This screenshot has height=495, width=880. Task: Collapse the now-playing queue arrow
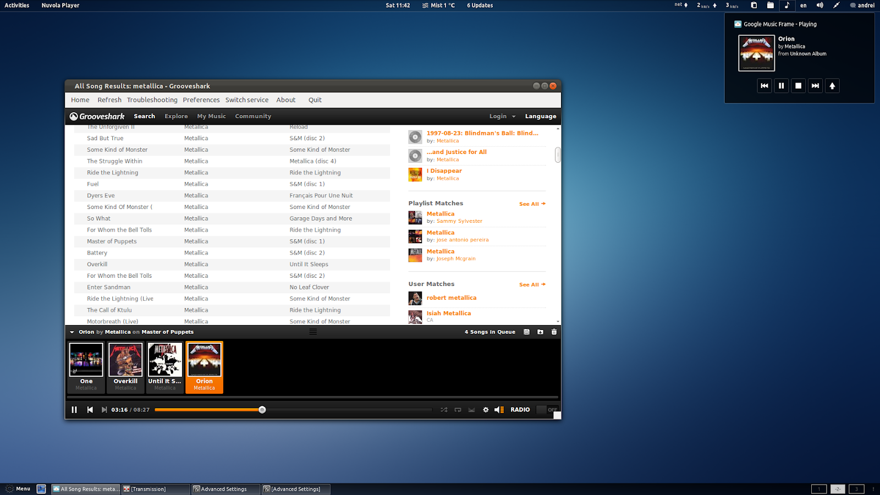(72, 332)
